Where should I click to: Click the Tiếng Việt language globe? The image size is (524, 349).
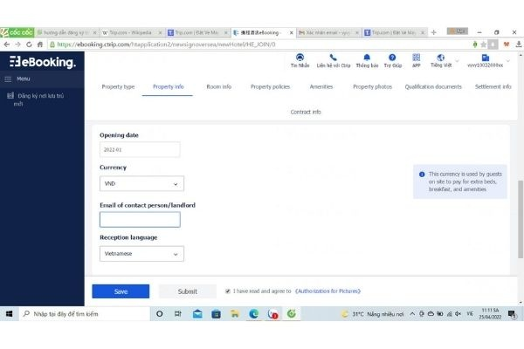click(440, 58)
